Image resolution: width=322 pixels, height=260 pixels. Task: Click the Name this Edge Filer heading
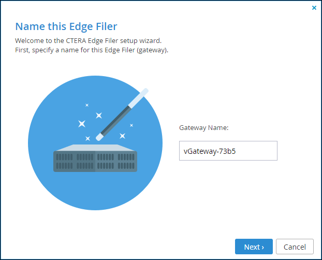click(x=66, y=26)
